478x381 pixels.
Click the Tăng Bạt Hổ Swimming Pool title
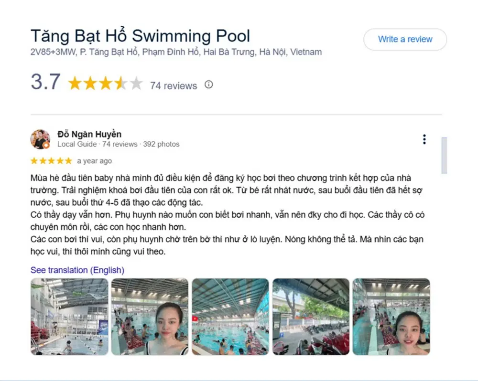pyautogui.click(x=140, y=36)
